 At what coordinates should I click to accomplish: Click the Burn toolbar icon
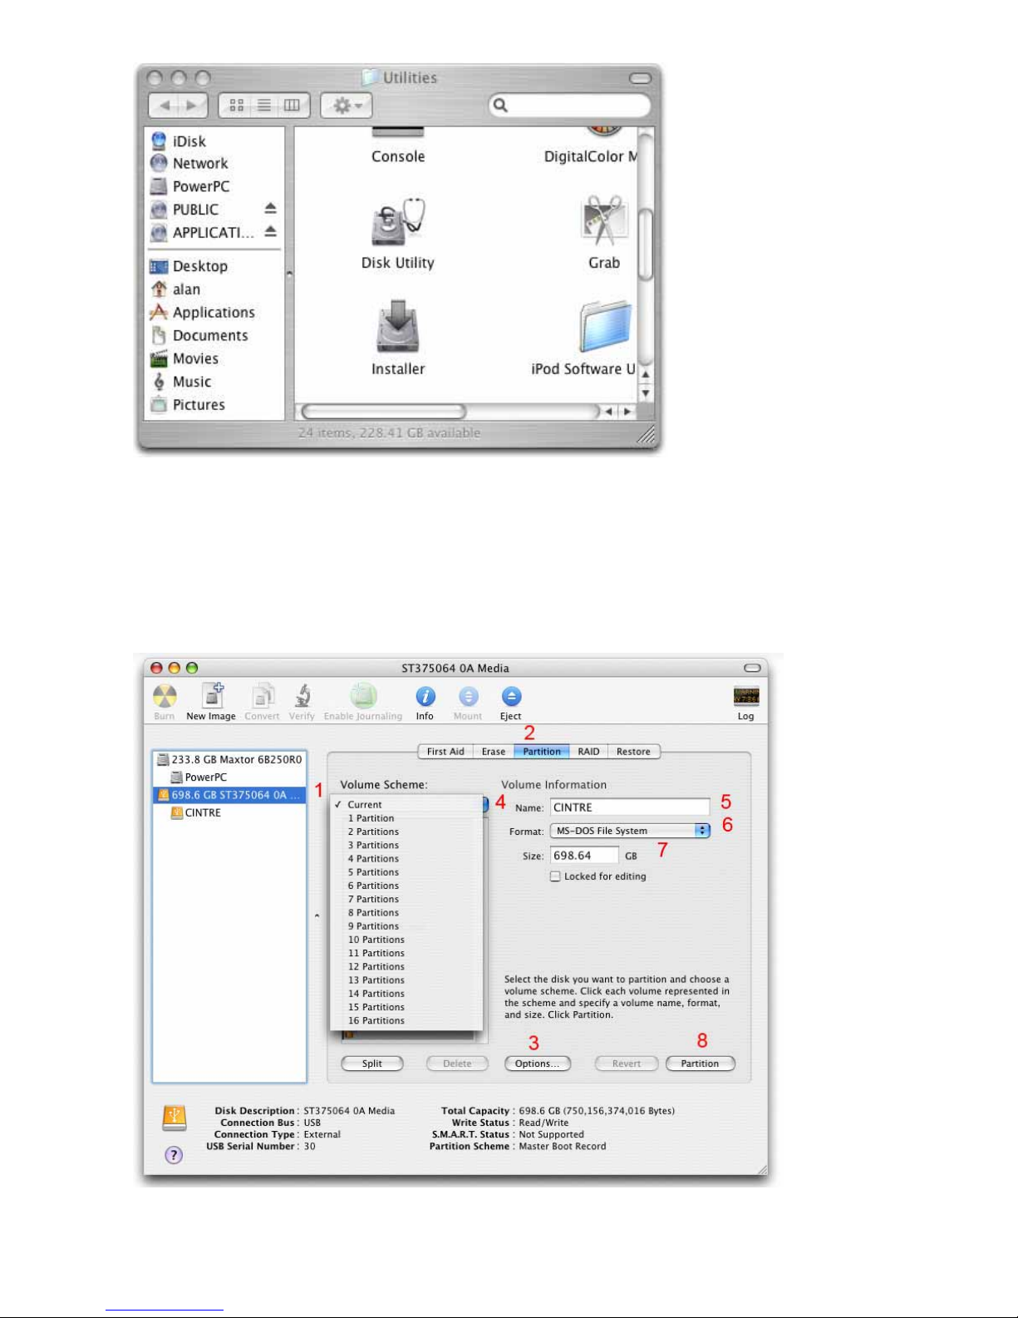165,702
